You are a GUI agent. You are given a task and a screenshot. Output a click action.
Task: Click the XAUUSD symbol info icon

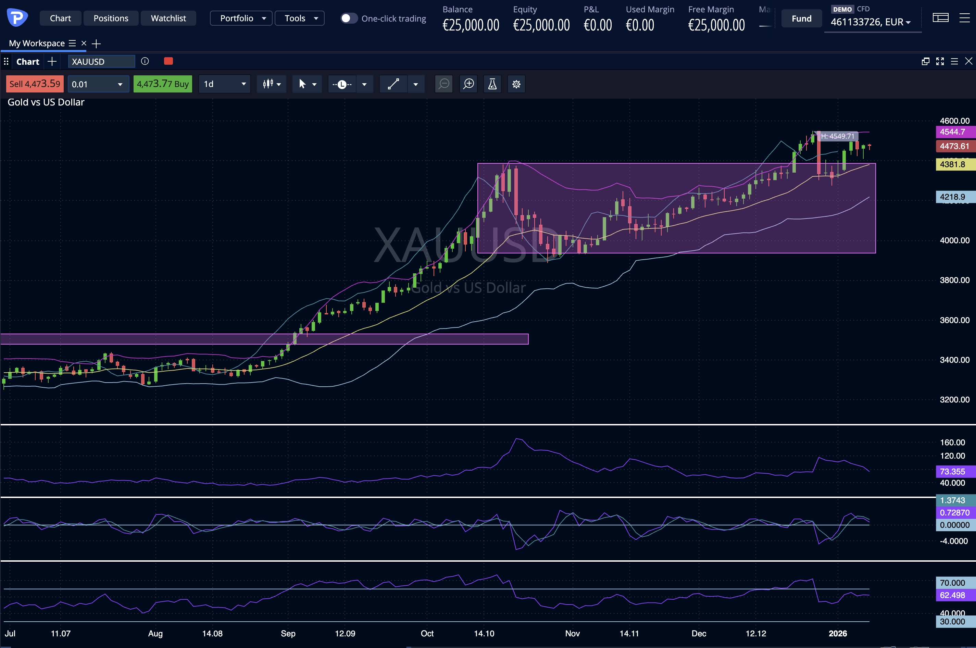pyautogui.click(x=145, y=61)
